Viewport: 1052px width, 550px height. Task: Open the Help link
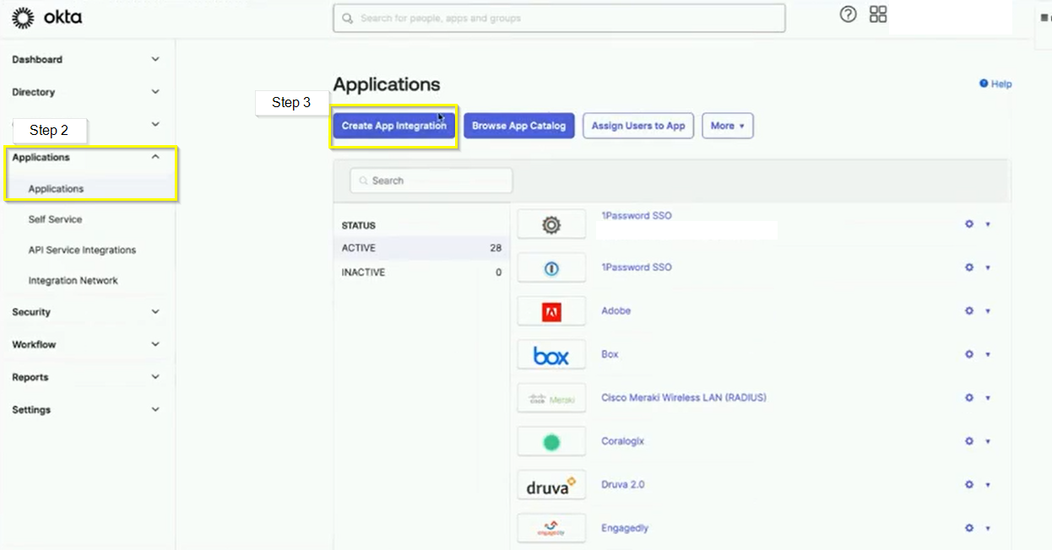pos(995,84)
